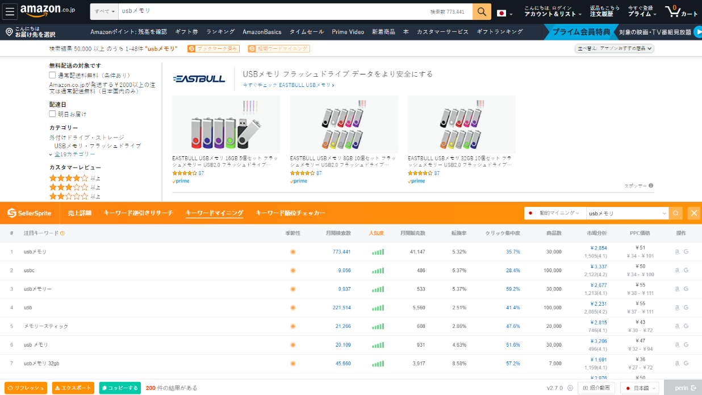Screen dimensions: 702x395
Task: Click the delivery location pin icon
Action: coord(9,32)
